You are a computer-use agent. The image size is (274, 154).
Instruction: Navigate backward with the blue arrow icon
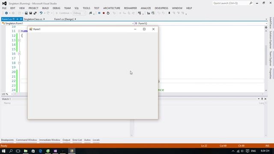6,13
